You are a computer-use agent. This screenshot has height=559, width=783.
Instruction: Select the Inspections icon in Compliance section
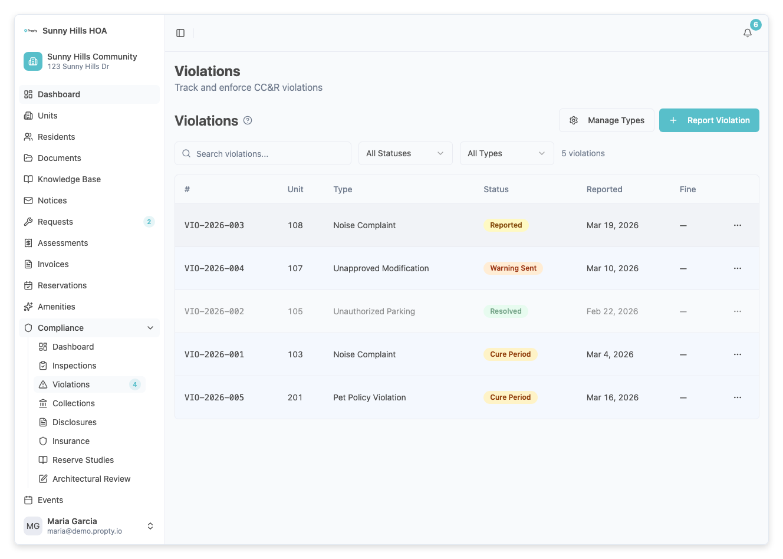click(42, 366)
